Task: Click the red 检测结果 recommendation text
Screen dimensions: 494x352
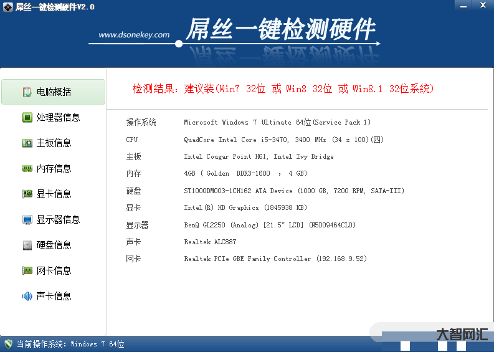Action: (x=283, y=89)
